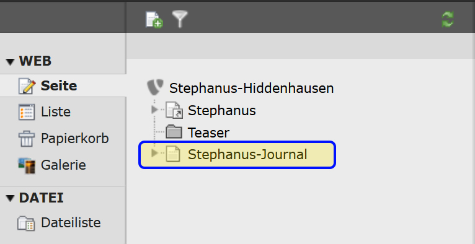Click the Stephanus shortcut page icon
475x244 pixels.
tap(174, 110)
